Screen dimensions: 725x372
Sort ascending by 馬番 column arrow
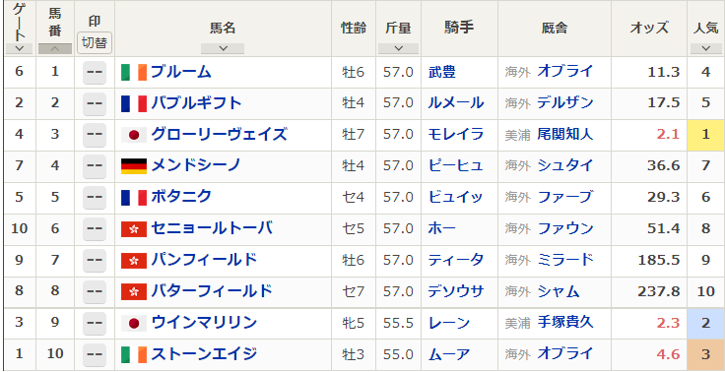point(55,48)
